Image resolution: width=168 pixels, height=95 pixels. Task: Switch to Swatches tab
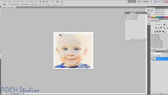158,8
